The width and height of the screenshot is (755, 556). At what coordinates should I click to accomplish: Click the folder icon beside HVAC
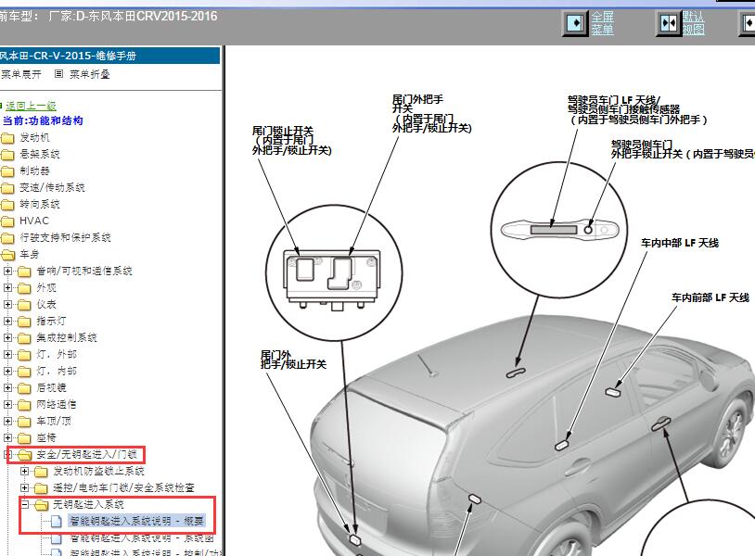click(7, 221)
